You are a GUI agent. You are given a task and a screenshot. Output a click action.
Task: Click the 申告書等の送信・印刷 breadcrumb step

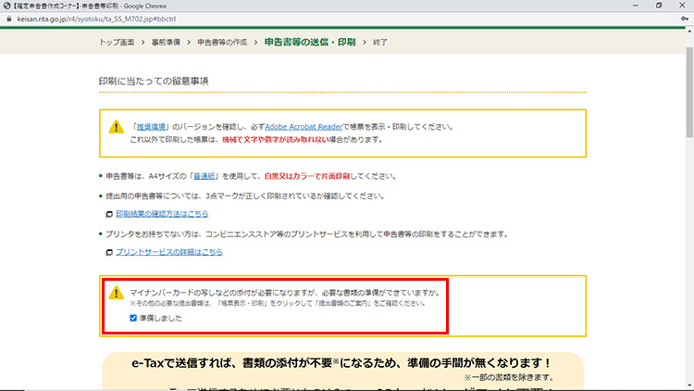[x=309, y=43]
